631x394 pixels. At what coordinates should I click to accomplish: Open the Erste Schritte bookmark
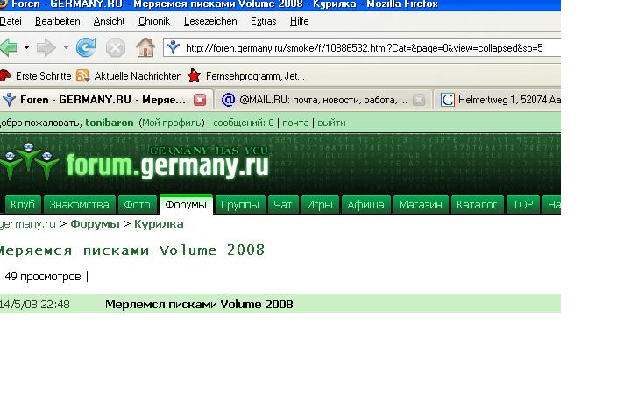coord(43,76)
